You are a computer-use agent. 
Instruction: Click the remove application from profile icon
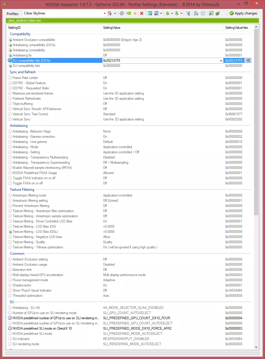pyautogui.click(x=156, y=13)
